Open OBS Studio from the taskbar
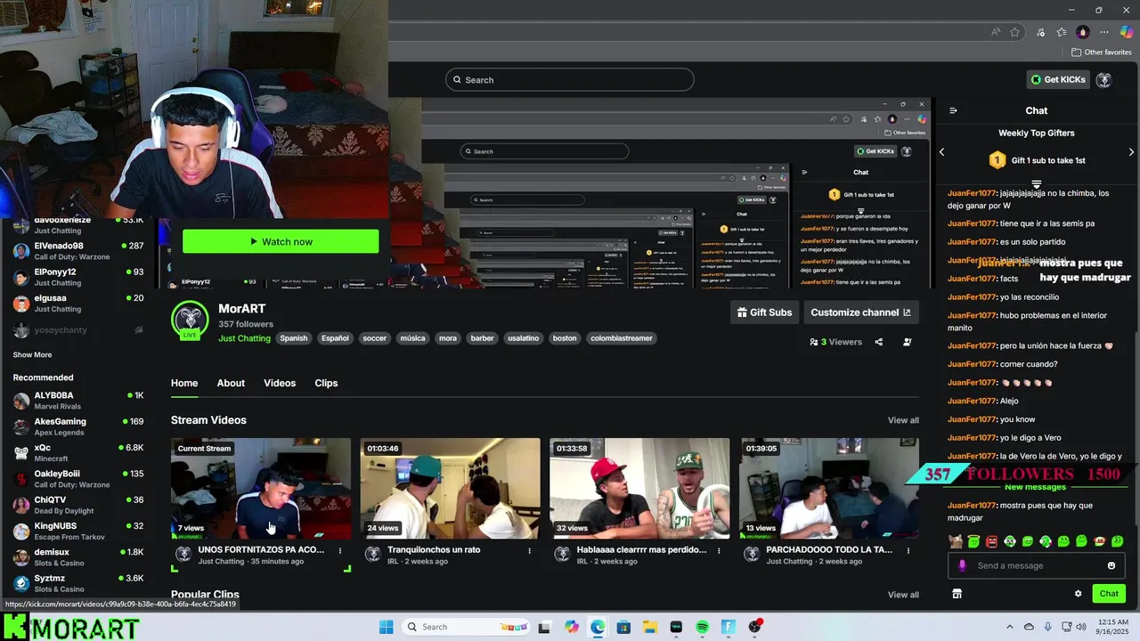 (x=754, y=627)
